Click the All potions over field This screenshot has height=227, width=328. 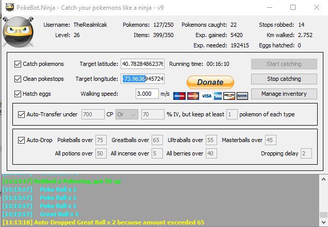tap(101, 153)
